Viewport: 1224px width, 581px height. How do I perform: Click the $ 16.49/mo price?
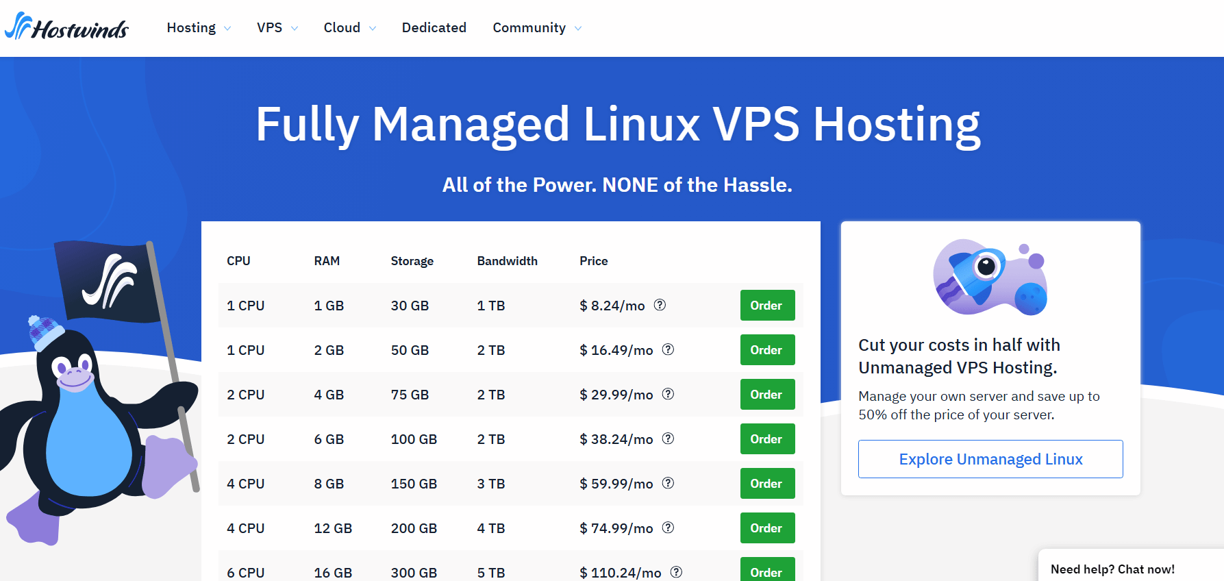616,350
